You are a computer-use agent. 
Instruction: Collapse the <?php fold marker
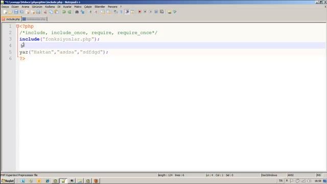pos(17,26)
